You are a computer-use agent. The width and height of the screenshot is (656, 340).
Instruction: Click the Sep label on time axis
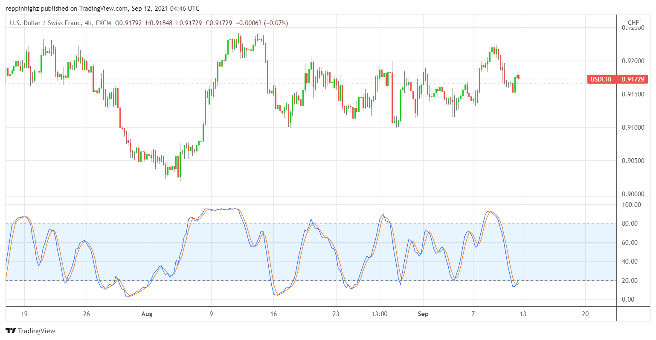point(423,314)
